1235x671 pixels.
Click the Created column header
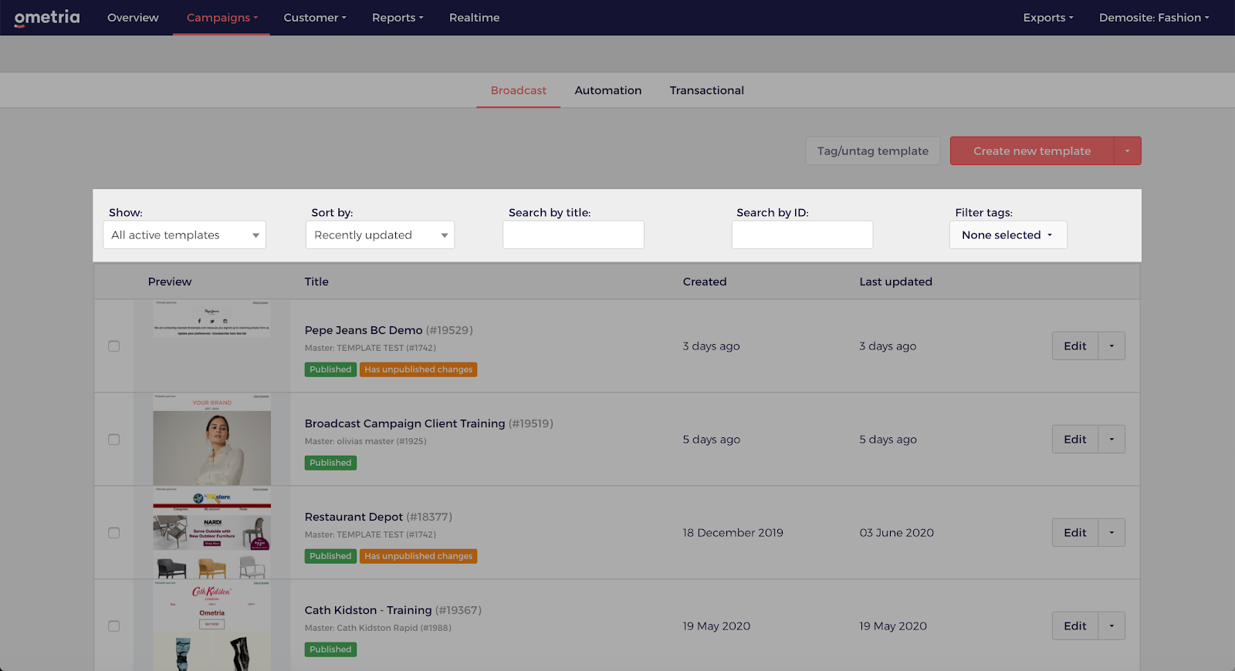pyautogui.click(x=705, y=282)
